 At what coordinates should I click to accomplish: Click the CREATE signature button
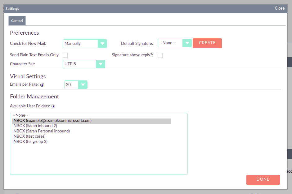207,43
